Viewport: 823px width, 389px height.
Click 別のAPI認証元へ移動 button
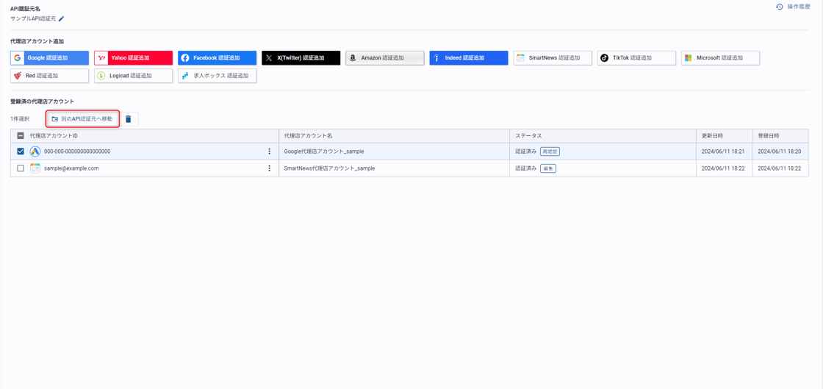coord(82,119)
